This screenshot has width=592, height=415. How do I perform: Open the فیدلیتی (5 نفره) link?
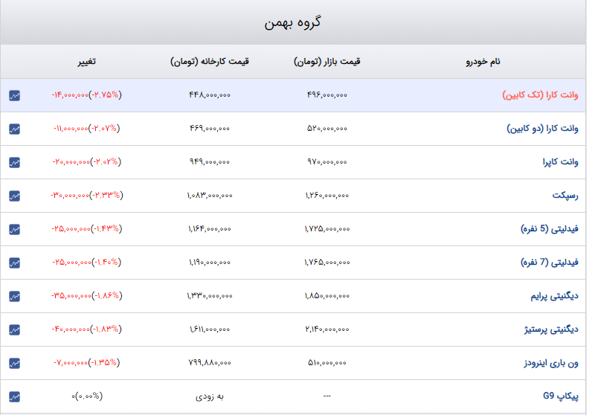point(550,229)
